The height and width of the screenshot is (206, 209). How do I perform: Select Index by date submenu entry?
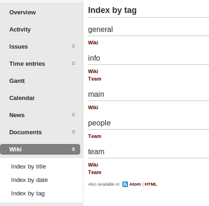pos(30,180)
